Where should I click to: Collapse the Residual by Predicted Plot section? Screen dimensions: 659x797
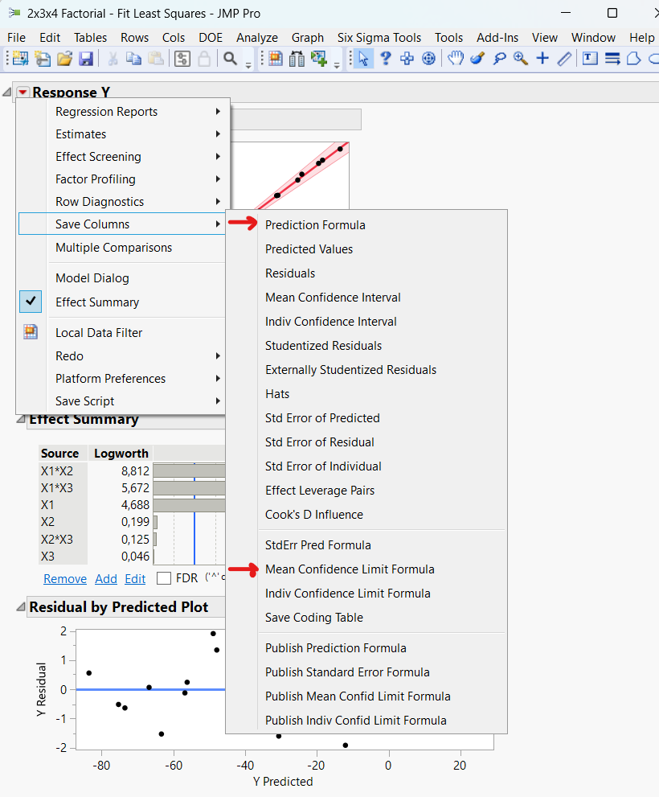point(19,606)
